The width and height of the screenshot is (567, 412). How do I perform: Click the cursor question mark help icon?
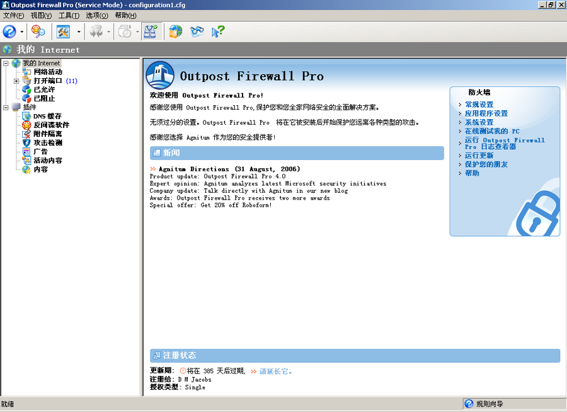click(x=218, y=32)
